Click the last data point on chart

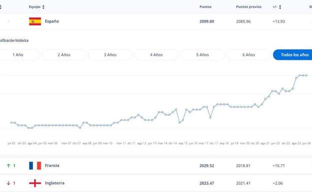tap(306, 75)
